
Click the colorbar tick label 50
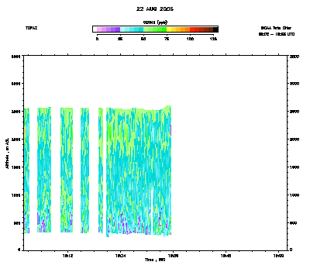(143, 39)
